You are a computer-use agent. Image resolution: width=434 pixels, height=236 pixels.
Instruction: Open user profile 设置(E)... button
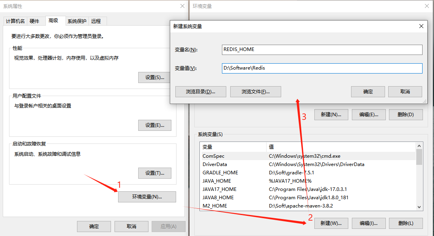155,125
